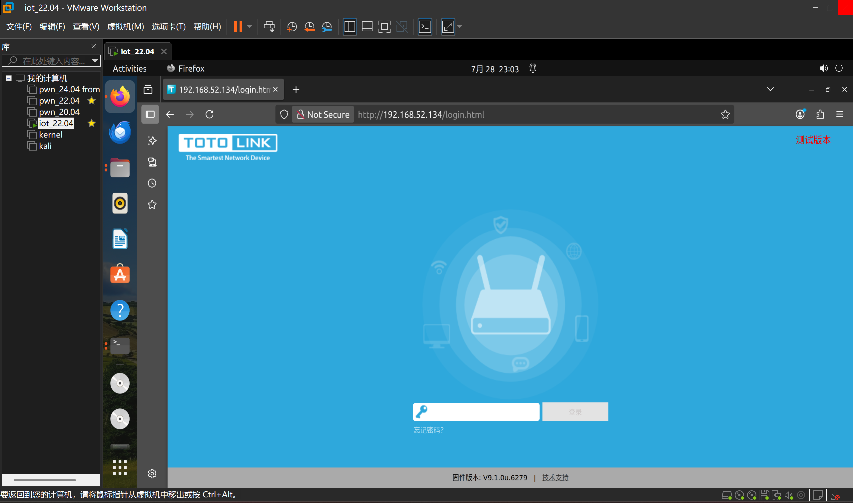Open the 虚拟机(M) menu

[x=125, y=26]
